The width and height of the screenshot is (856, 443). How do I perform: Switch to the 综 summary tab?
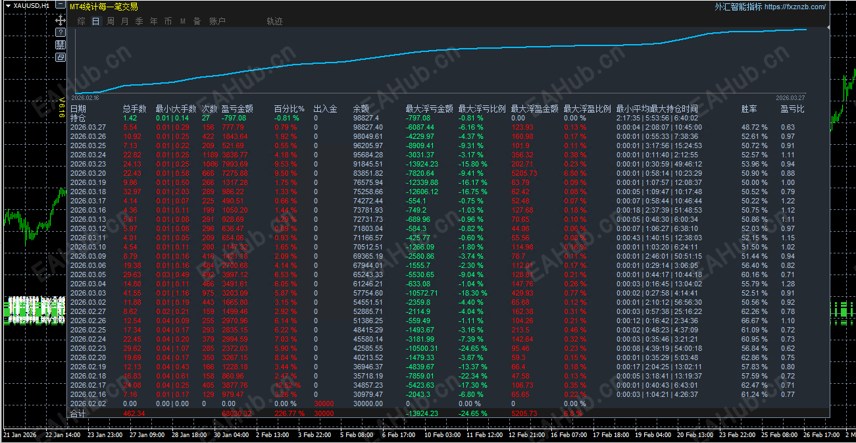coord(82,21)
